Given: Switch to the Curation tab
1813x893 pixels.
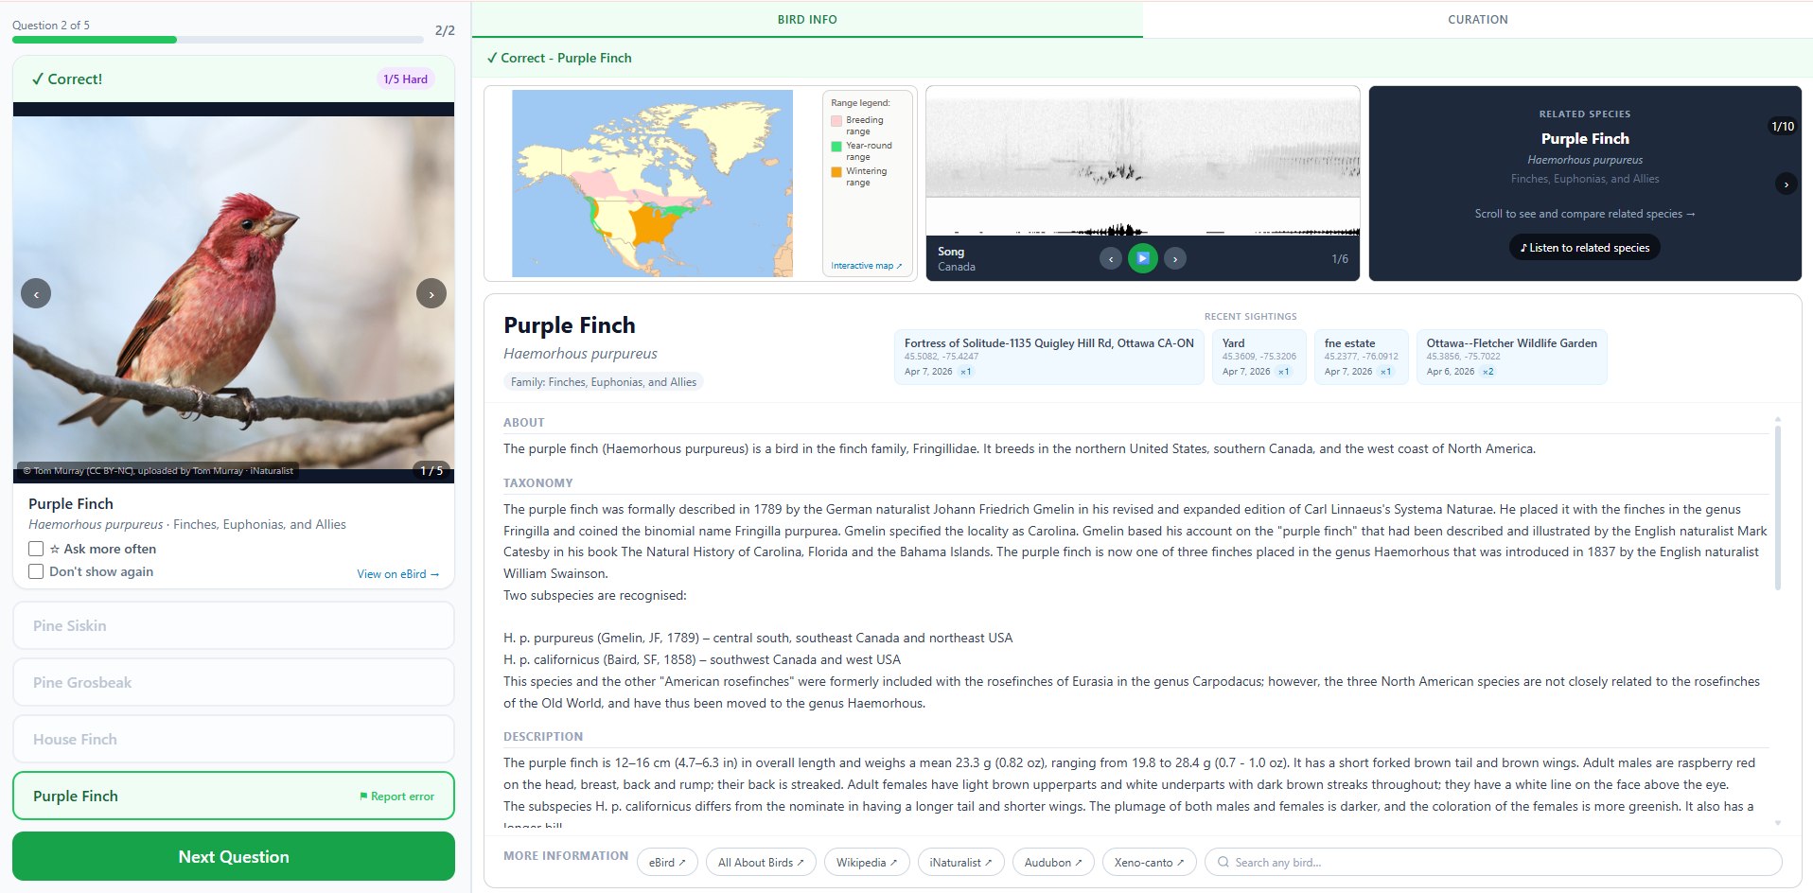Looking at the screenshot, I should coord(1477,20).
